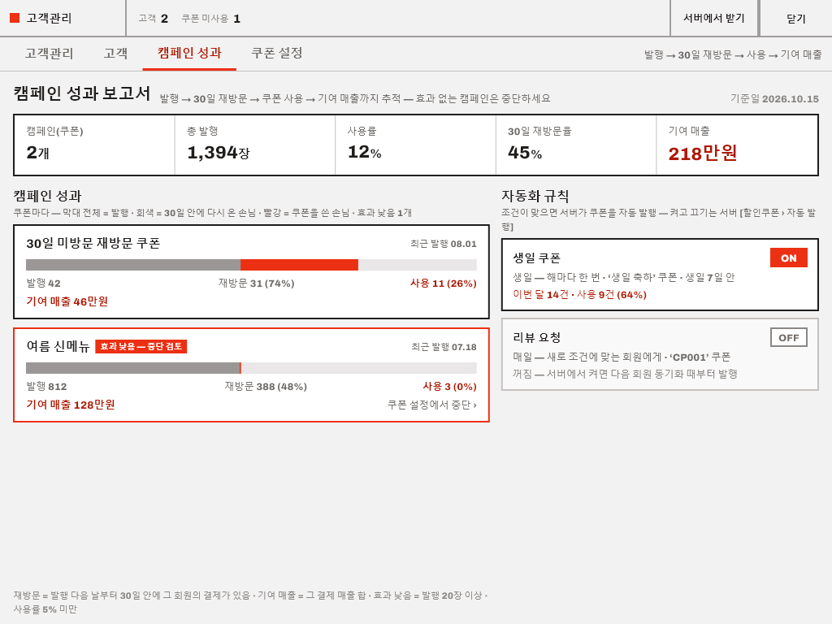Click the 사용률 12% tile

[415, 145]
